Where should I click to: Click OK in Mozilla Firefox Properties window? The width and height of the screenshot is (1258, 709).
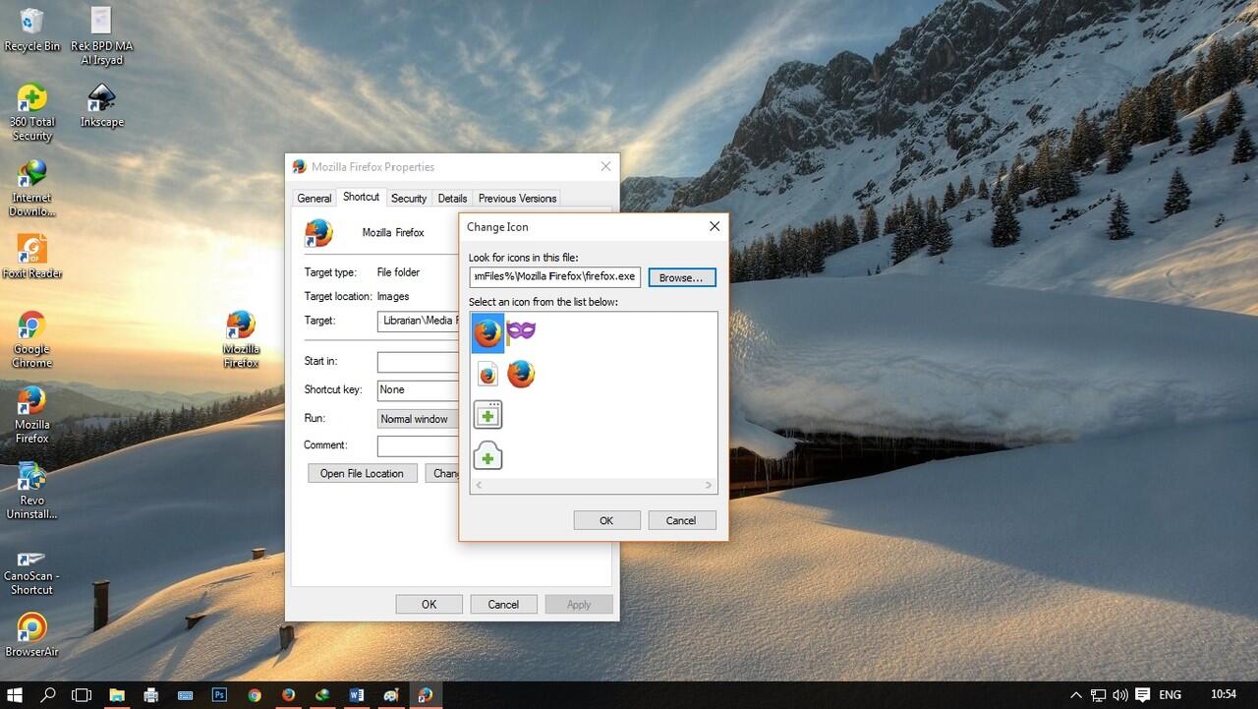429,605
